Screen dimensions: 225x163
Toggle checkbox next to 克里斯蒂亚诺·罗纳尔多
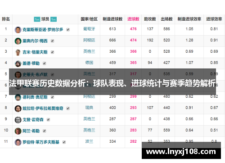pos(68,30)
